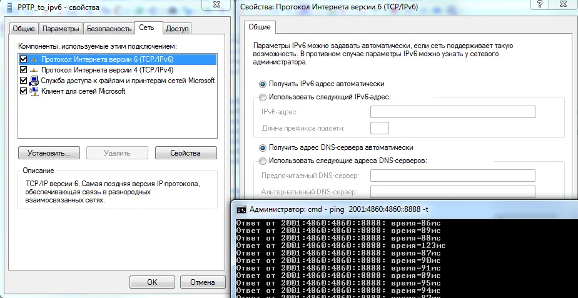The image size is (578, 298).
Task: Click the IPv6-адрес input field
Action: tap(453, 112)
